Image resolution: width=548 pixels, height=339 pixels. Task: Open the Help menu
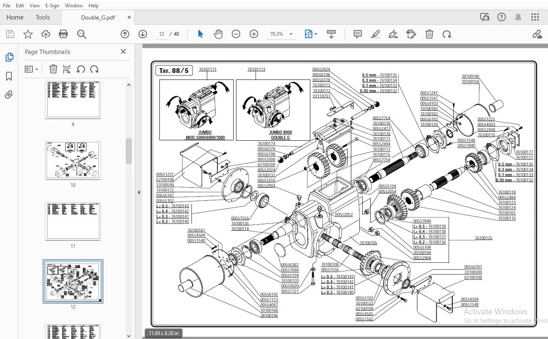[x=93, y=5]
